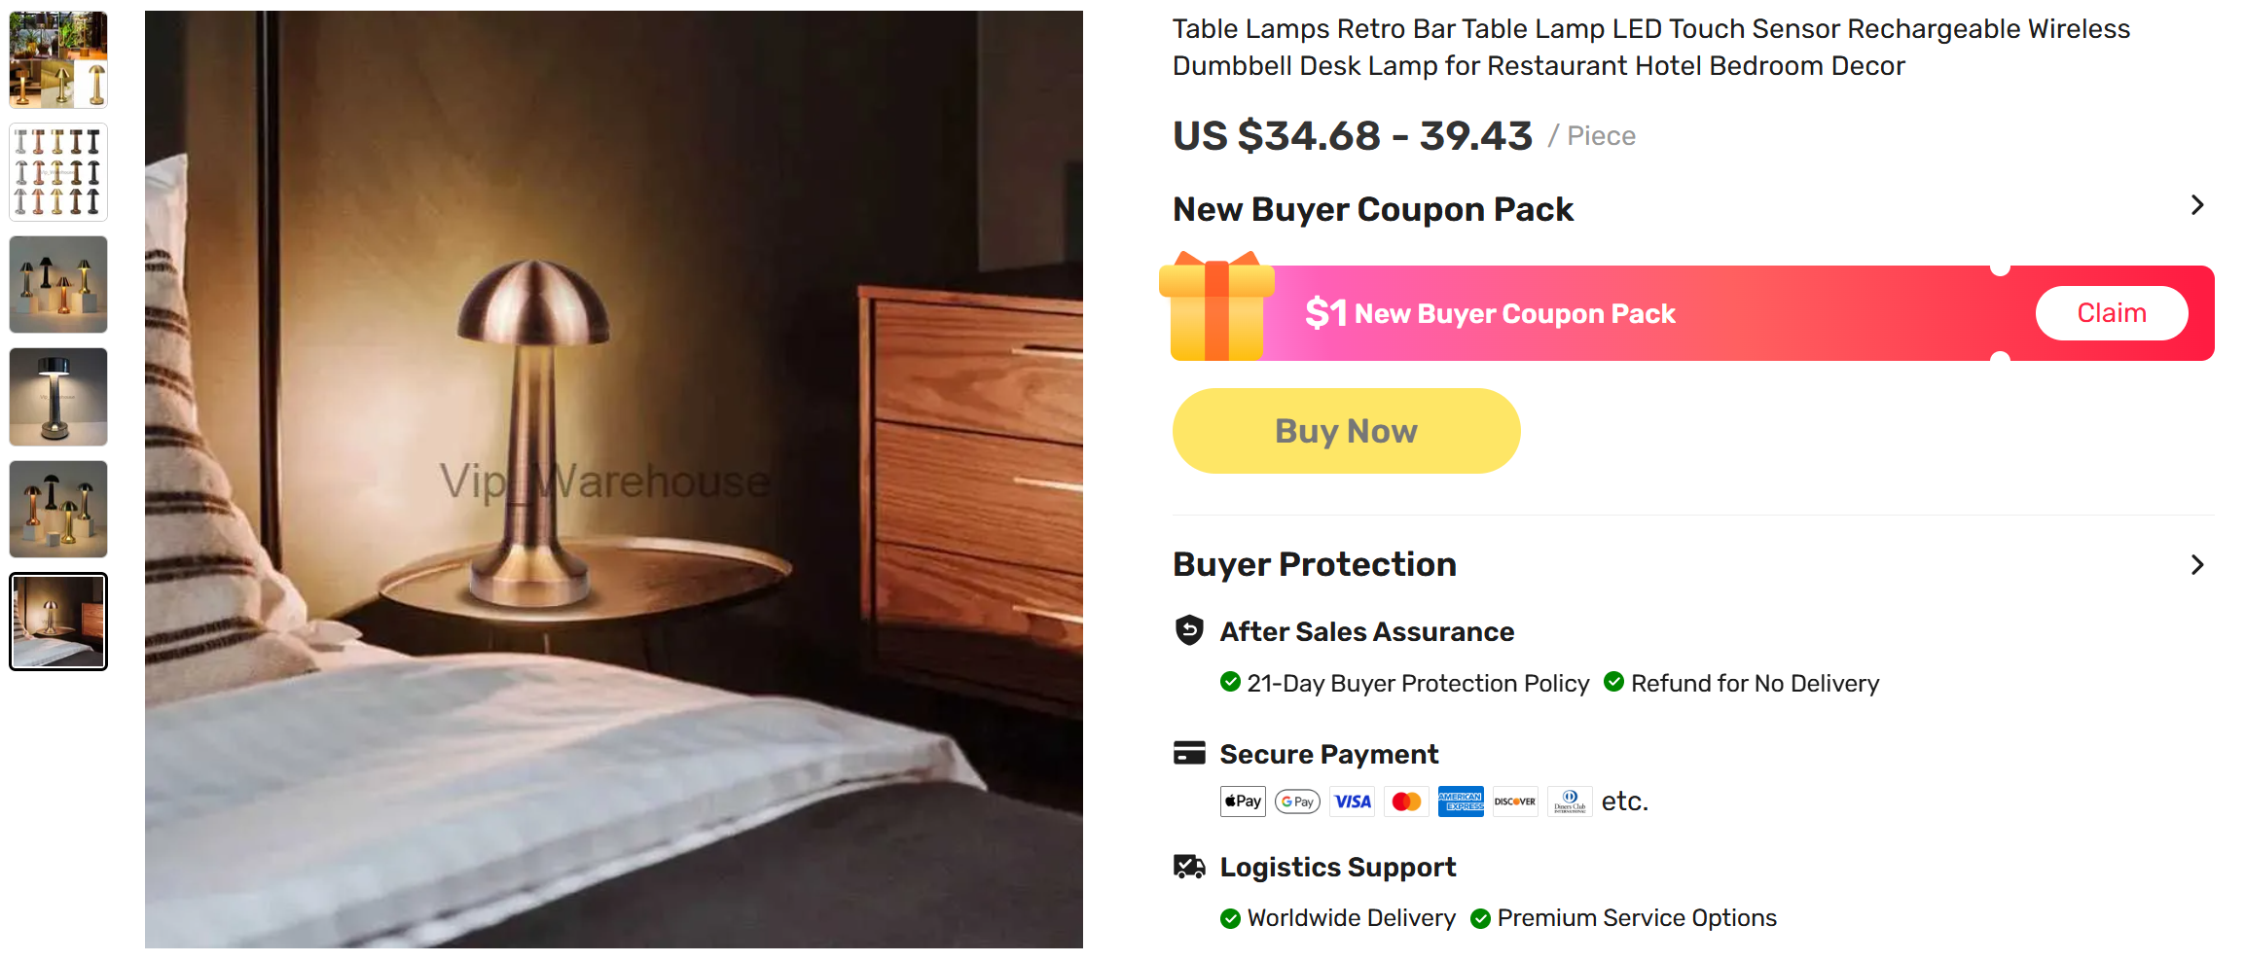Click the After Sales Assurance shield icon
The image size is (2245, 962).
click(x=1189, y=630)
